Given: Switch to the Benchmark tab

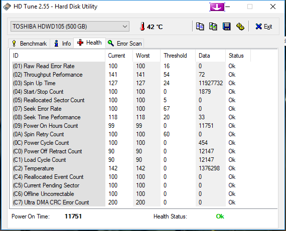Looking at the screenshot, I should coord(29,44).
